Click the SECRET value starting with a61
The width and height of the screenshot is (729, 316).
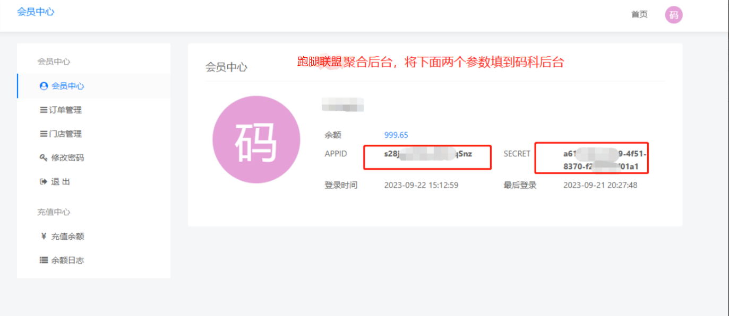pyautogui.click(x=606, y=161)
